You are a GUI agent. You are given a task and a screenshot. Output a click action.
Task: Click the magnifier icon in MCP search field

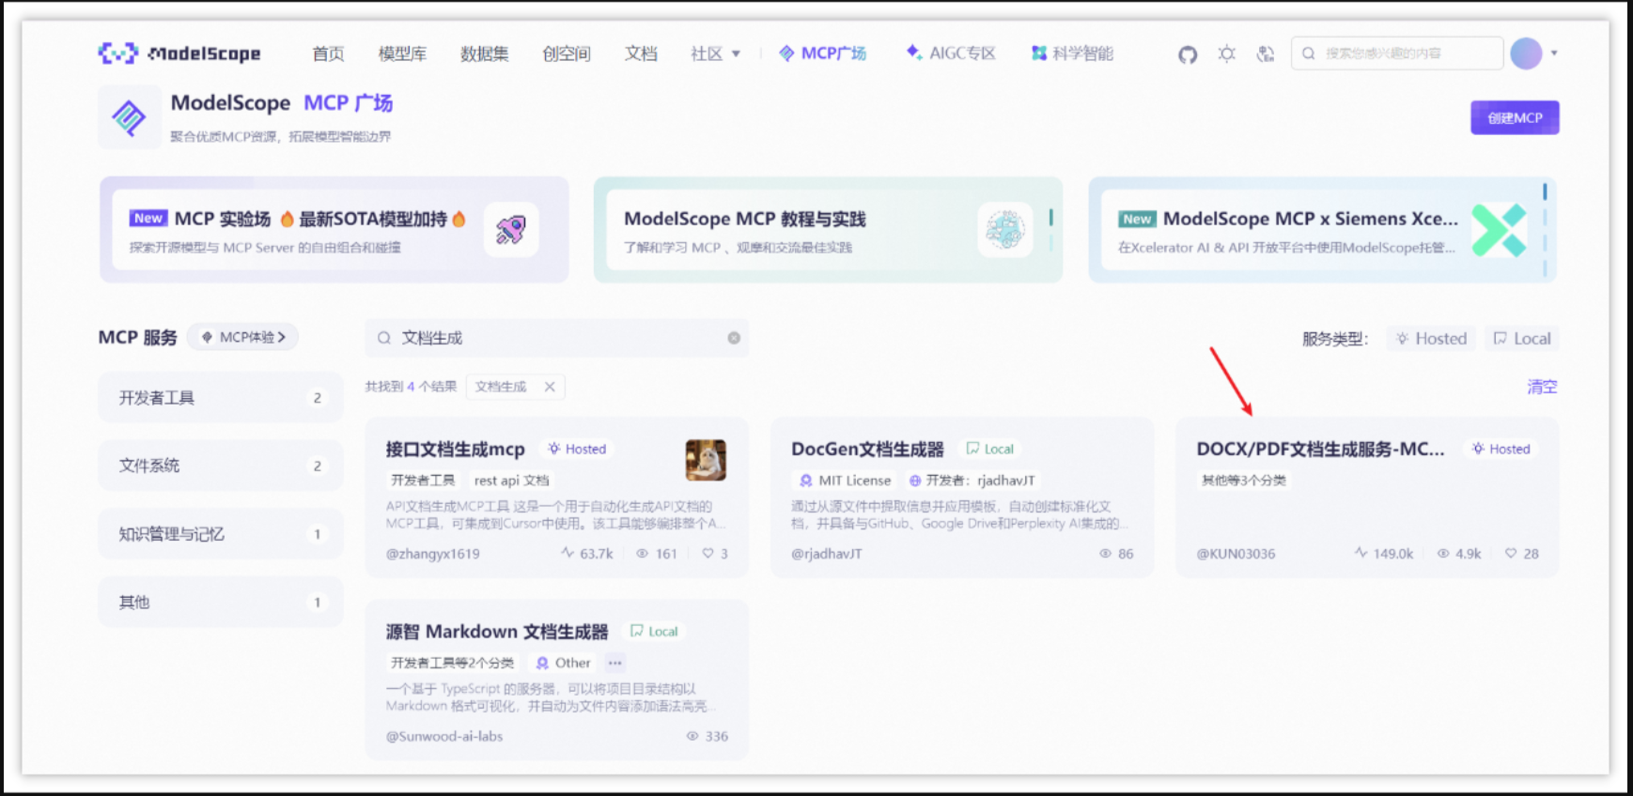[384, 338]
